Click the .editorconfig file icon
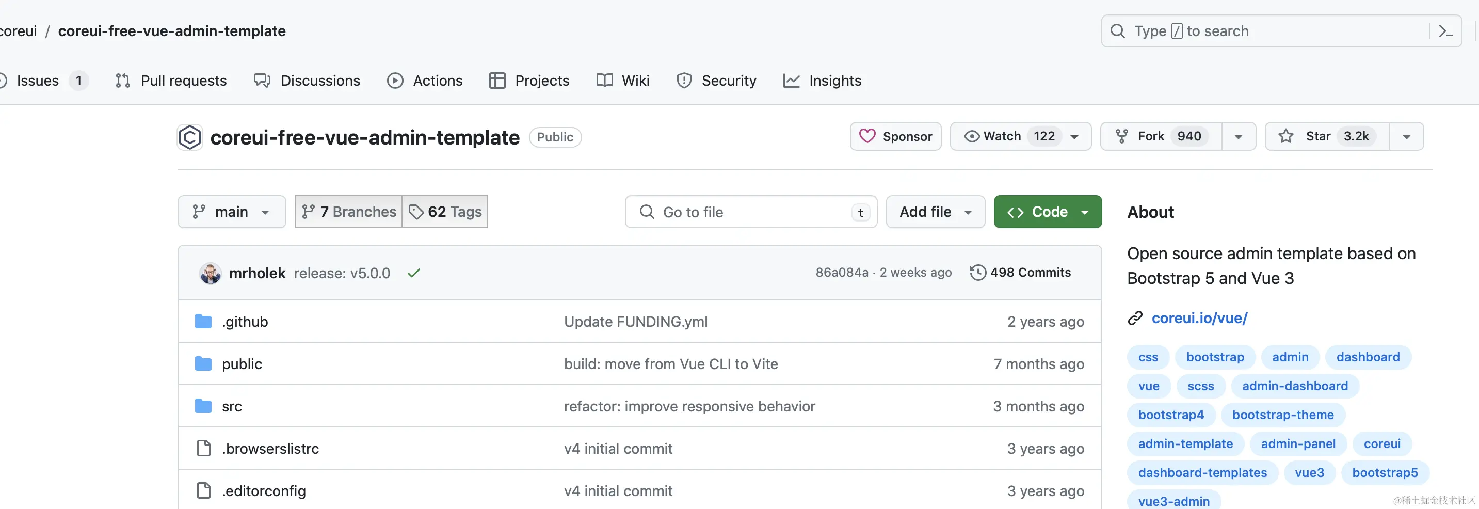The width and height of the screenshot is (1479, 509). click(x=204, y=490)
